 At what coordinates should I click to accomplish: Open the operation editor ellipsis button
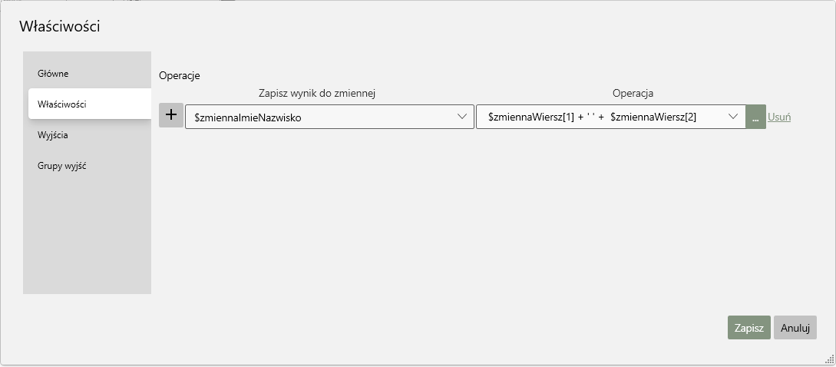point(755,117)
